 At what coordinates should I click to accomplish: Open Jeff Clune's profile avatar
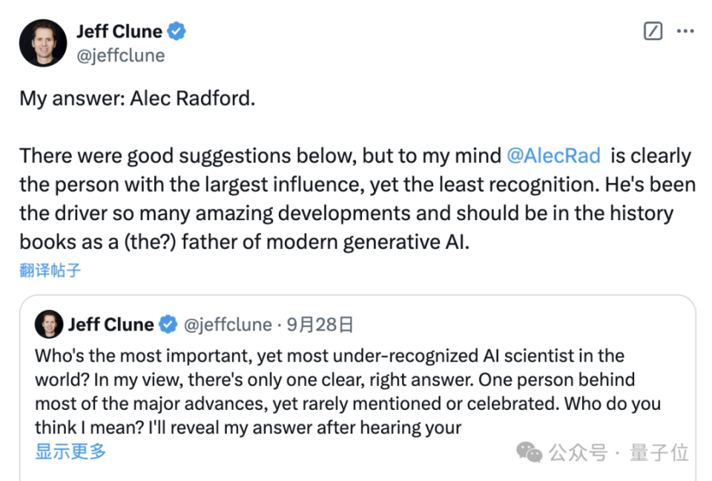click(x=42, y=42)
